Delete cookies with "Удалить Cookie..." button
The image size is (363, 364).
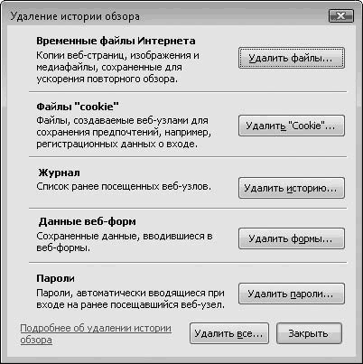(292, 126)
